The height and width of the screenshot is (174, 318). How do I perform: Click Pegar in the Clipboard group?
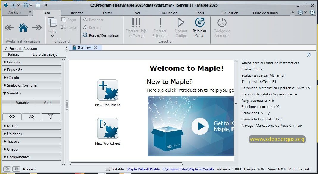click(69, 20)
